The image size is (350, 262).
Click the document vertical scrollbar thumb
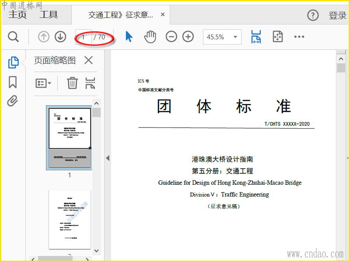point(341,68)
